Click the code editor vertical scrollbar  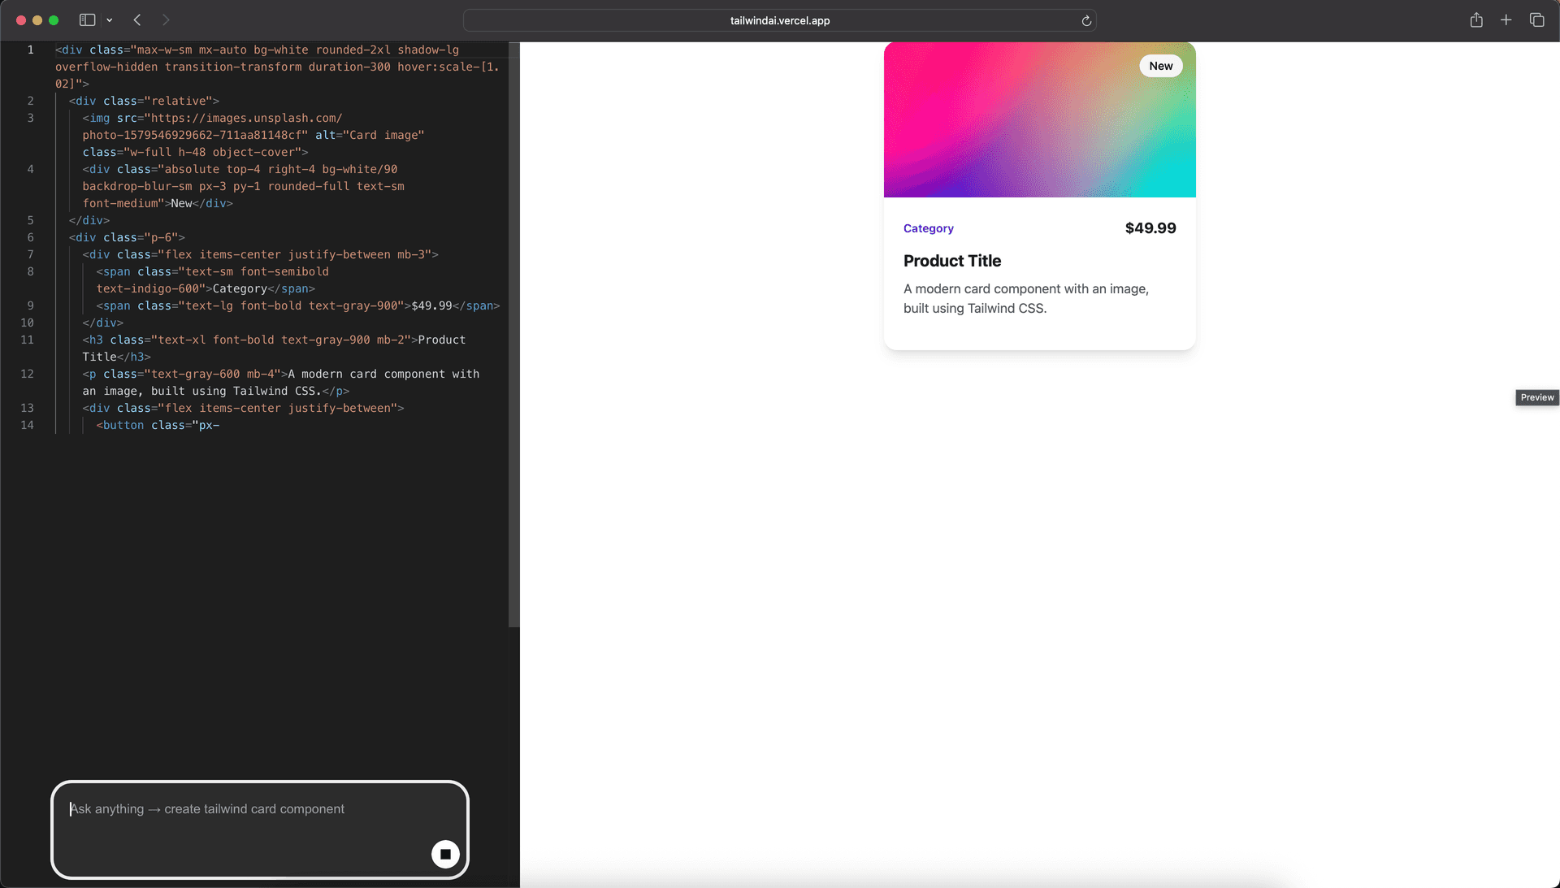pos(513,333)
